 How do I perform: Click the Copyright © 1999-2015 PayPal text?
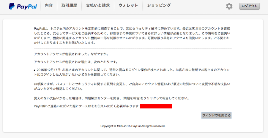(133, 126)
